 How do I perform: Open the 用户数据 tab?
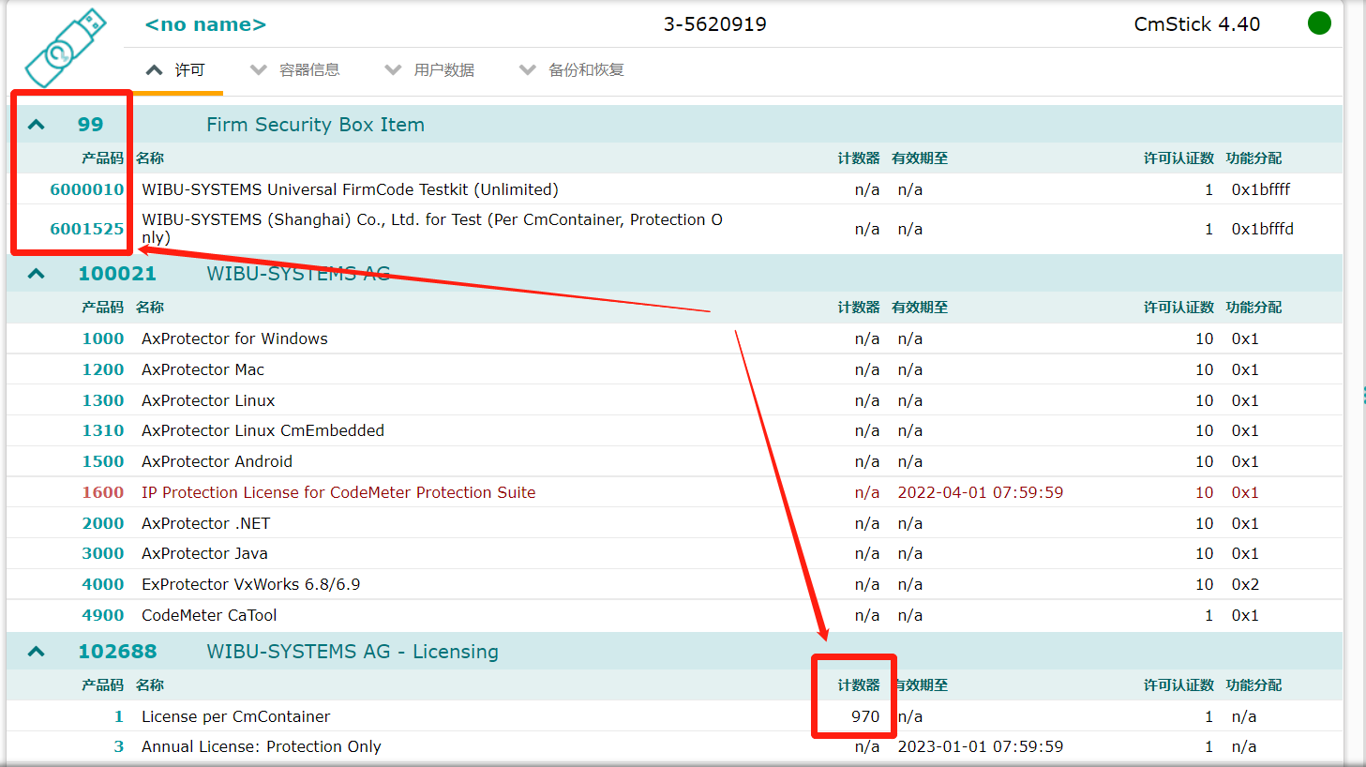(x=430, y=70)
